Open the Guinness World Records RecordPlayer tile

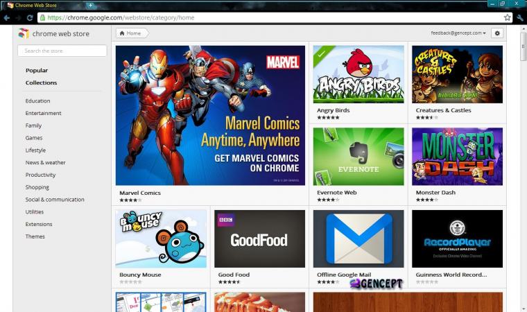coord(458,239)
